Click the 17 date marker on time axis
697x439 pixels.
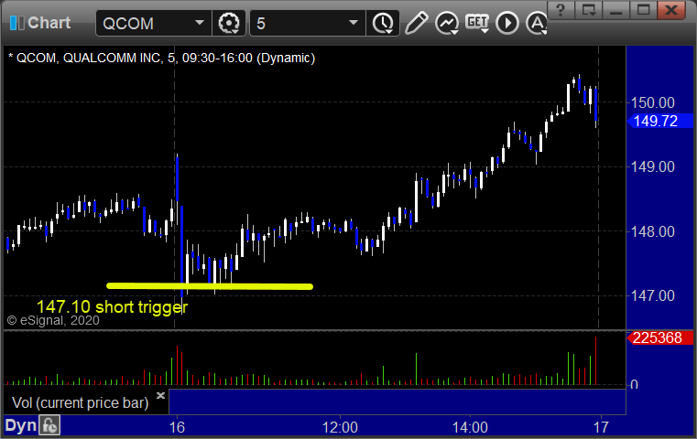601,427
